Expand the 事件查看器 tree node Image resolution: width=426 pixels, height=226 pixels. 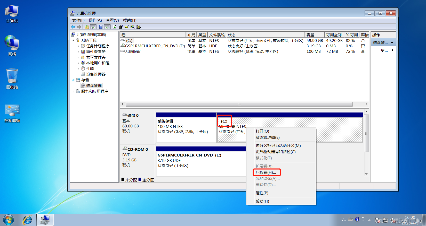pos(78,52)
